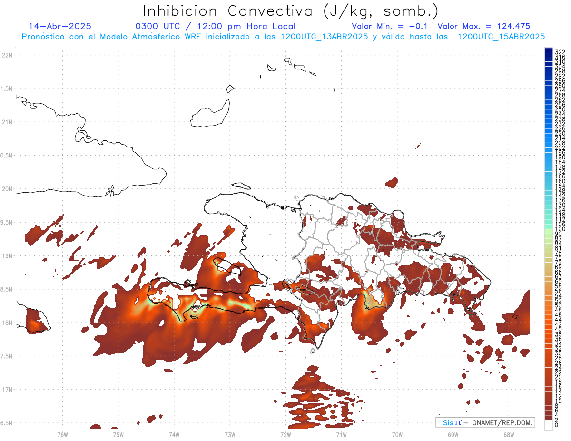Image resolution: width=571 pixels, height=441 pixels.
Task: Click the "6.5N" latitude label
Action: (x=7, y=423)
